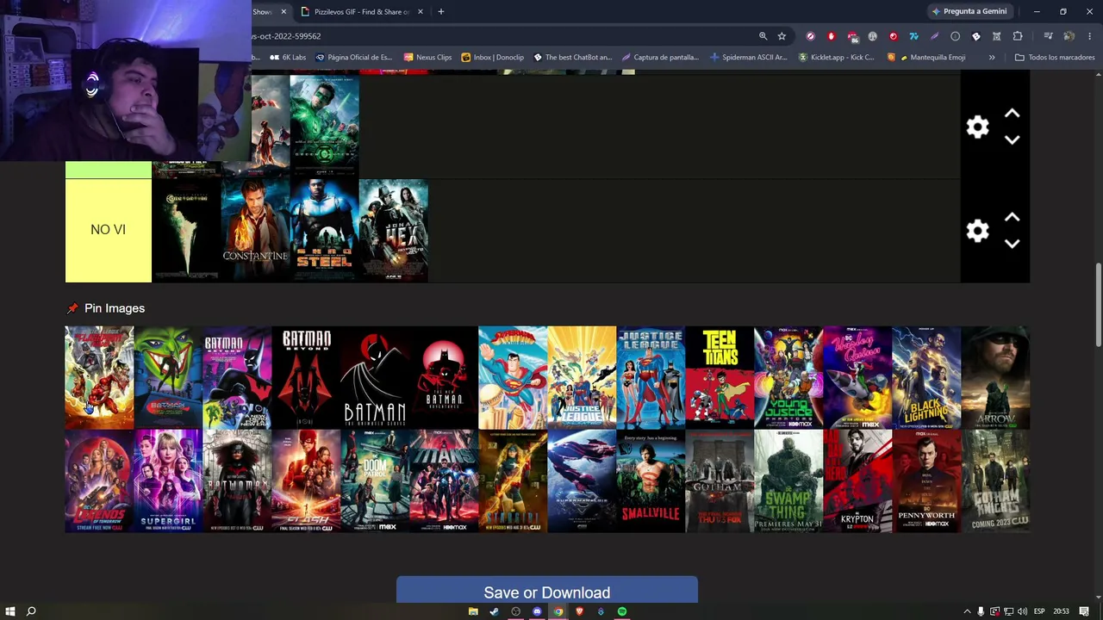Viewport: 1103px width, 620px height.
Task: Open the Kicklet.app bookmark
Action: click(837, 57)
